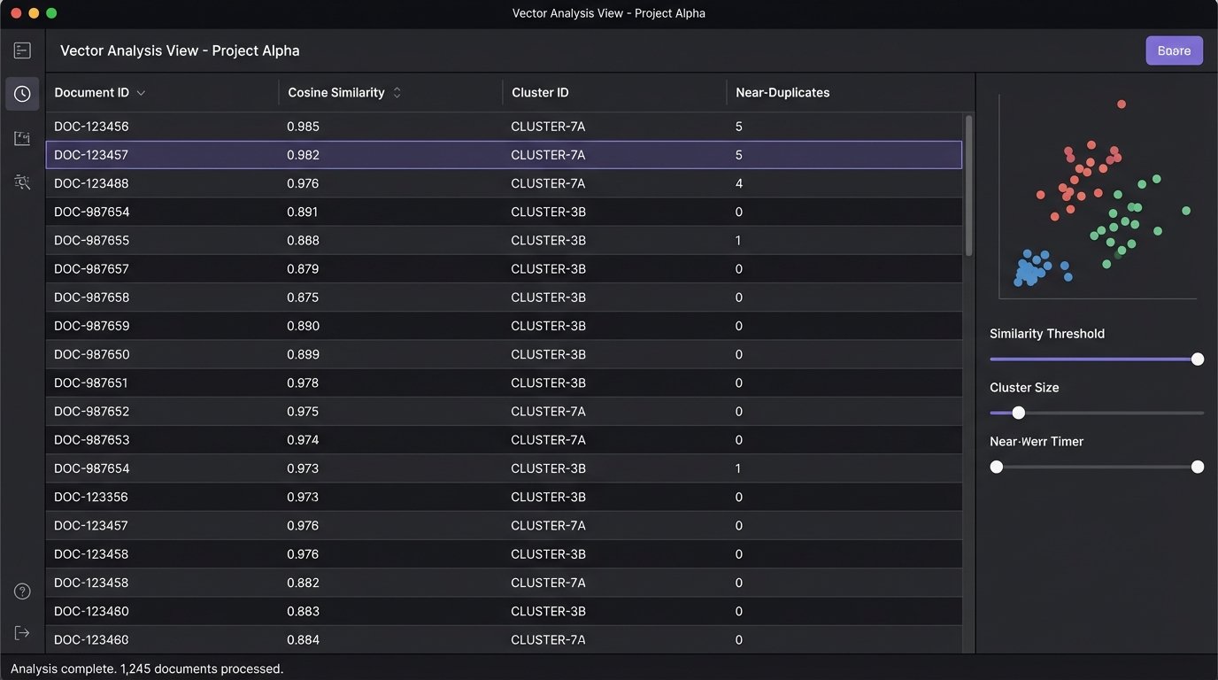Click the table vertical scrollbar thumb

(x=968, y=184)
